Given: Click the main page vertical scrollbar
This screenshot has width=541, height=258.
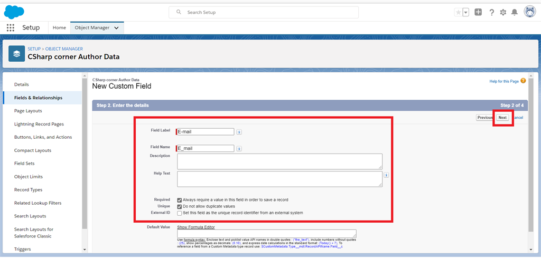Looking at the screenshot, I should tap(531, 155).
